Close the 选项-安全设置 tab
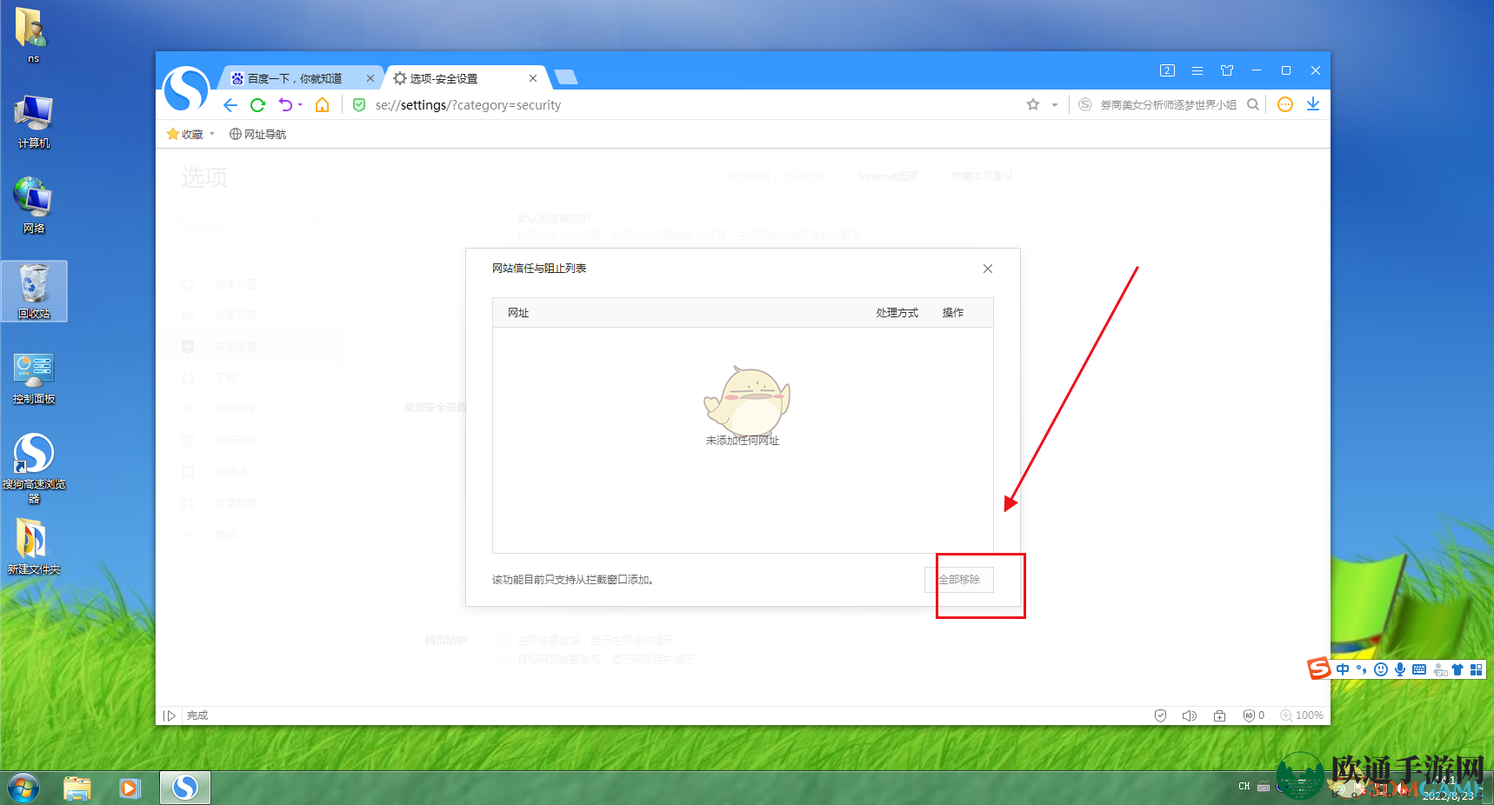This screenshot has height=805, width=1494. (533, 78)
